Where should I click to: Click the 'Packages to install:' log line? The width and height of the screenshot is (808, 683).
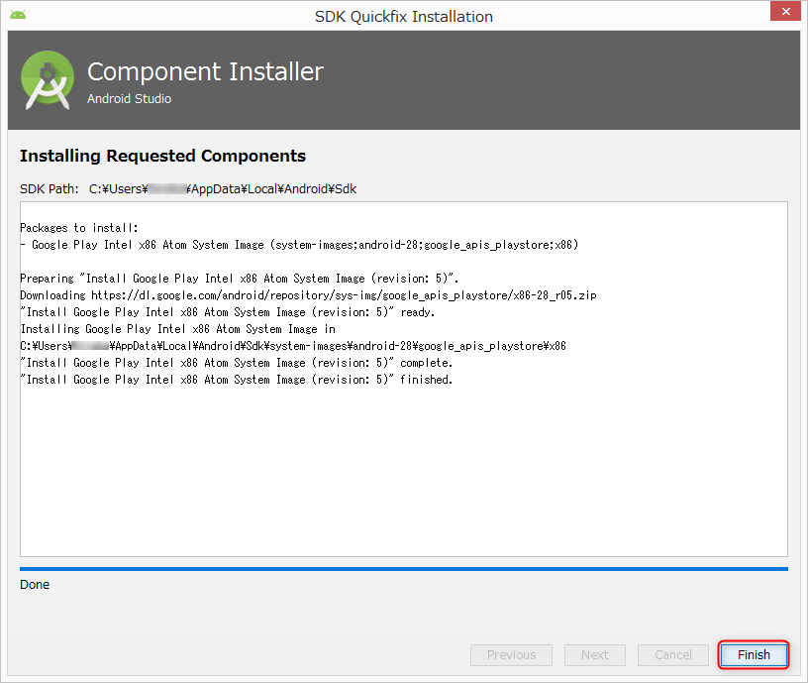click(79, 227)
